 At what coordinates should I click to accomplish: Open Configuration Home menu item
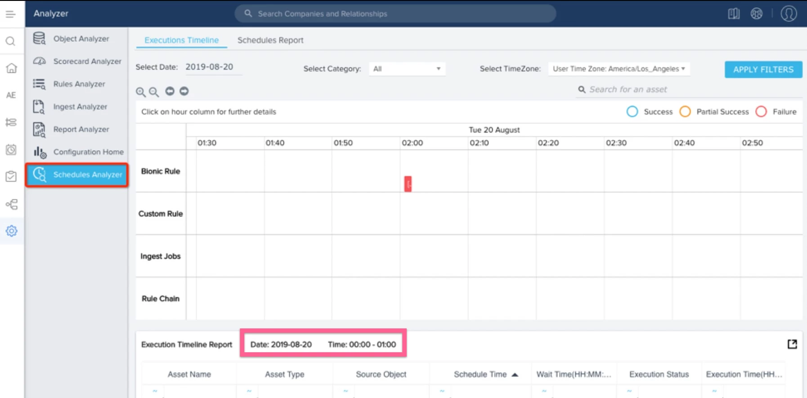(77, 152)
